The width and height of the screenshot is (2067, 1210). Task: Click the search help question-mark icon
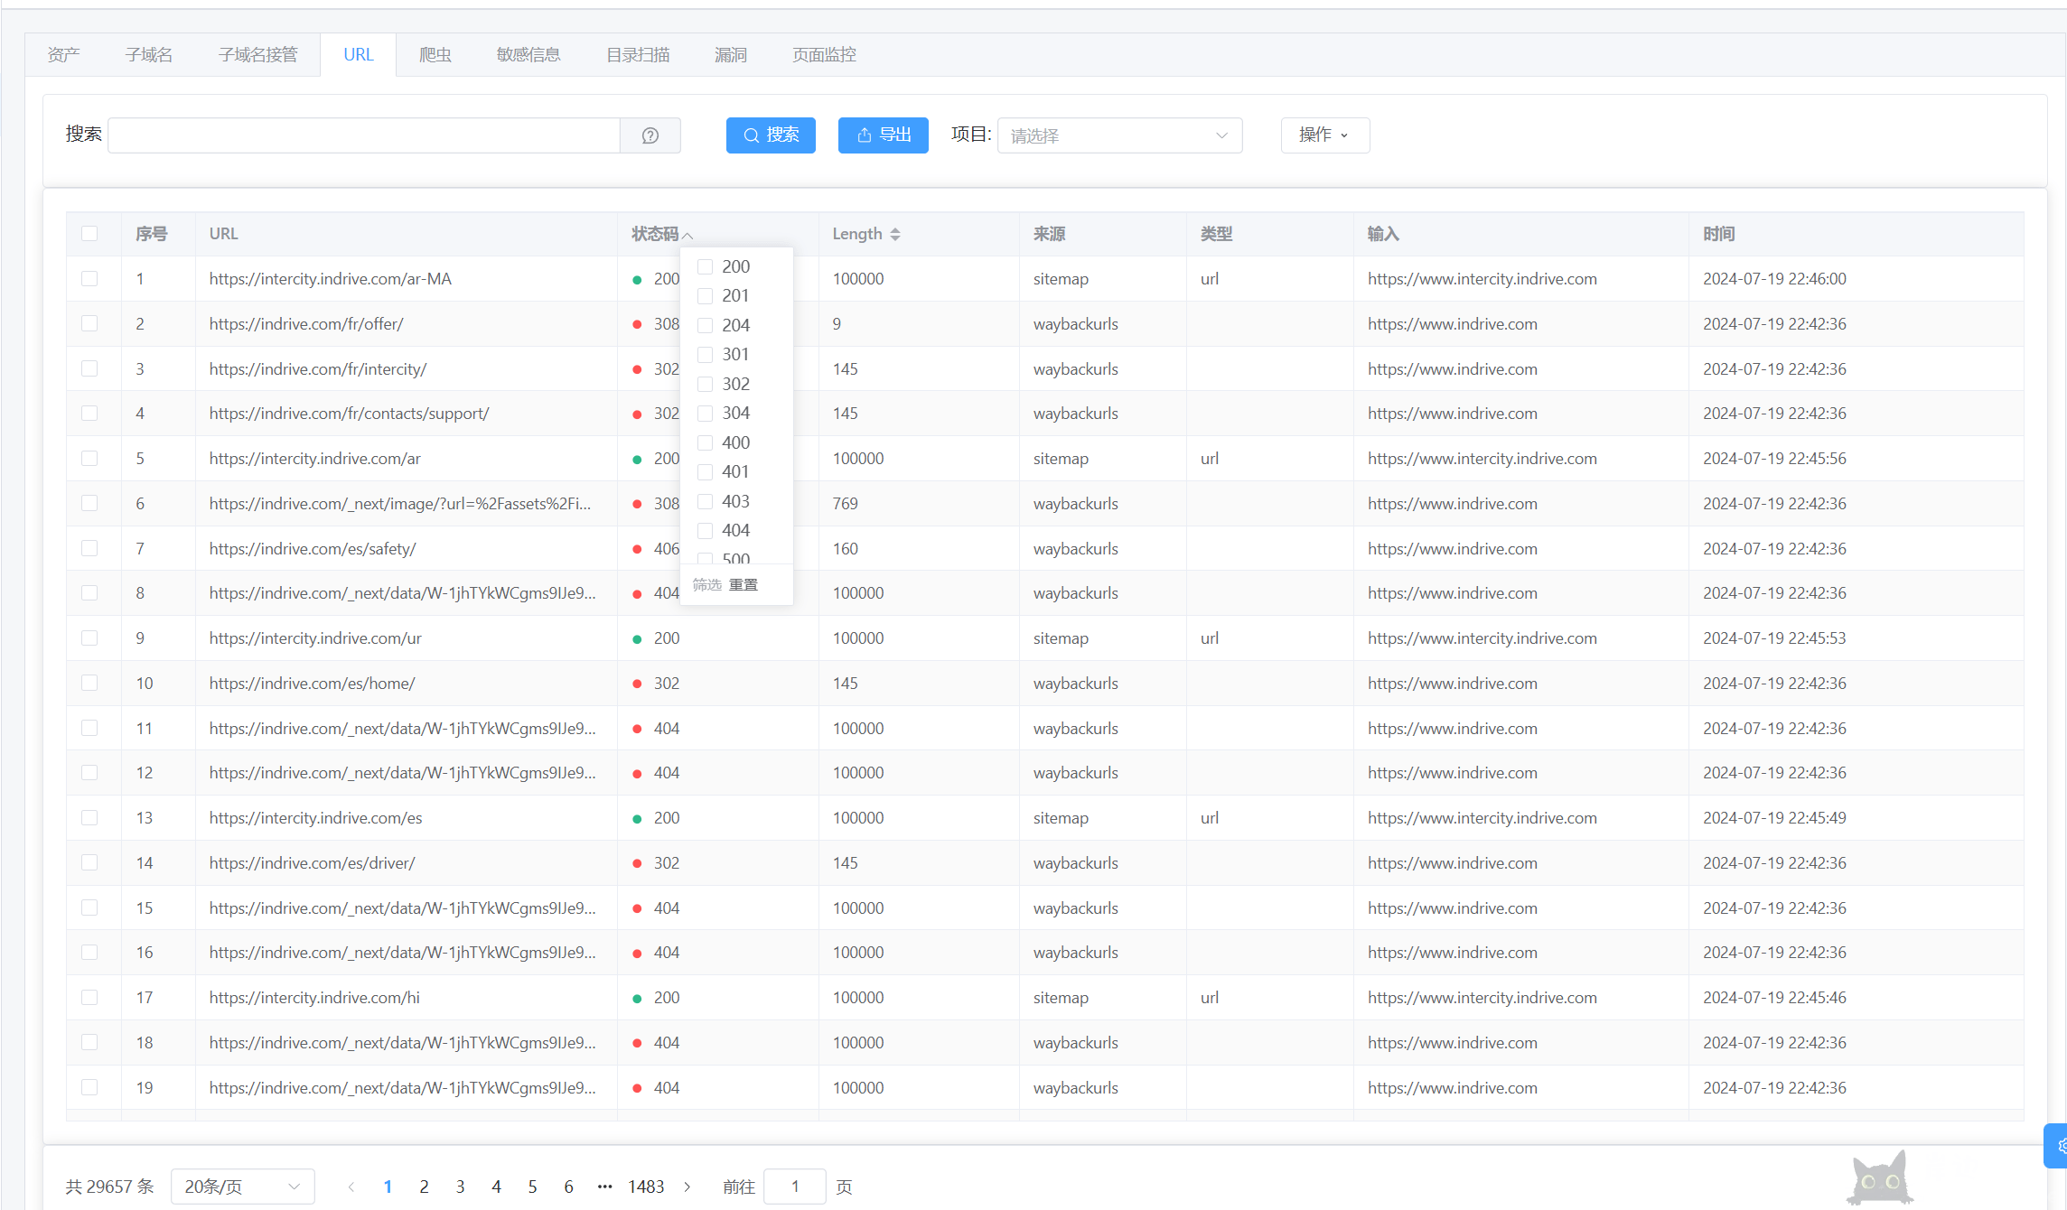coord(650,135)
